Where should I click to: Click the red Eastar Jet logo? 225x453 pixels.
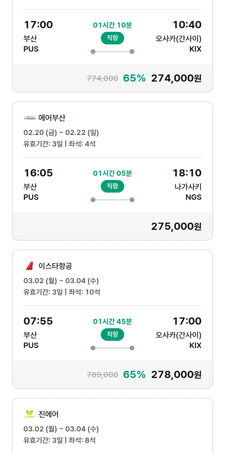click(29, 266)
